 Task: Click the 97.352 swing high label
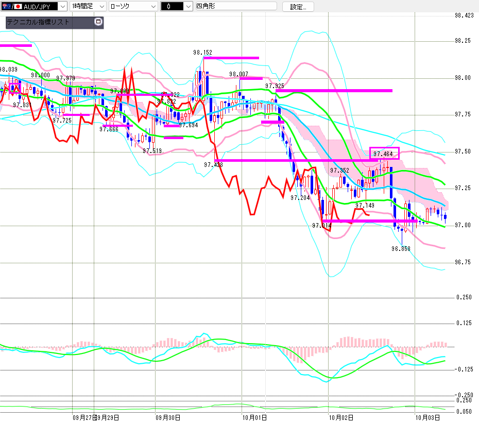click(x=340, y=171)
